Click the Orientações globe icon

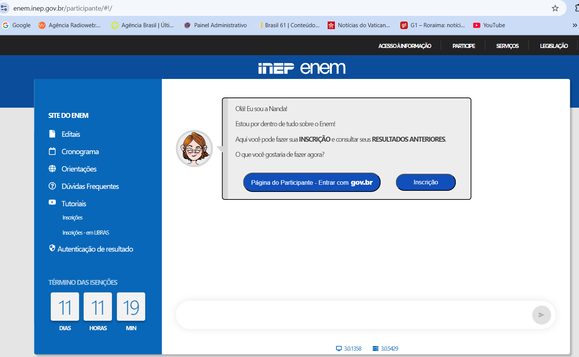point(52,168)
